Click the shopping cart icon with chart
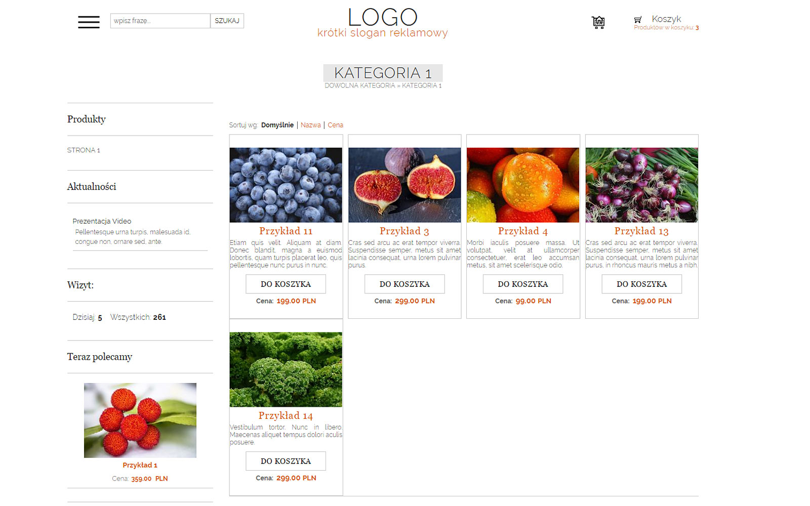 coord(598,22)
